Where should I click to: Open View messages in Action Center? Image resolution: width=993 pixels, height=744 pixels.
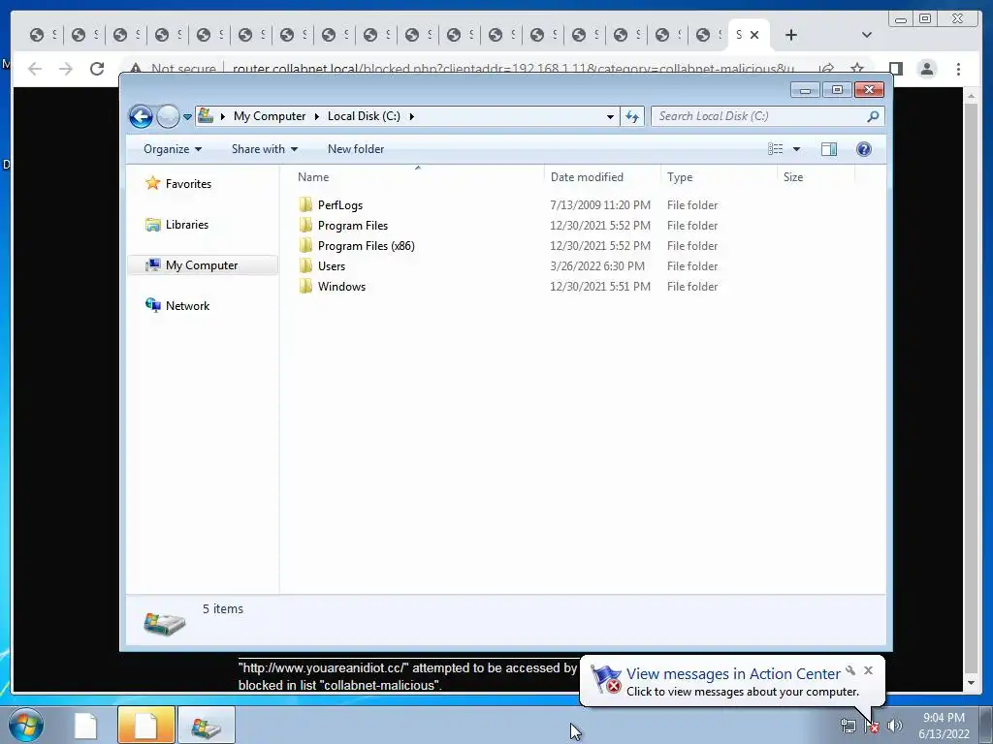(x=733, y=674)
